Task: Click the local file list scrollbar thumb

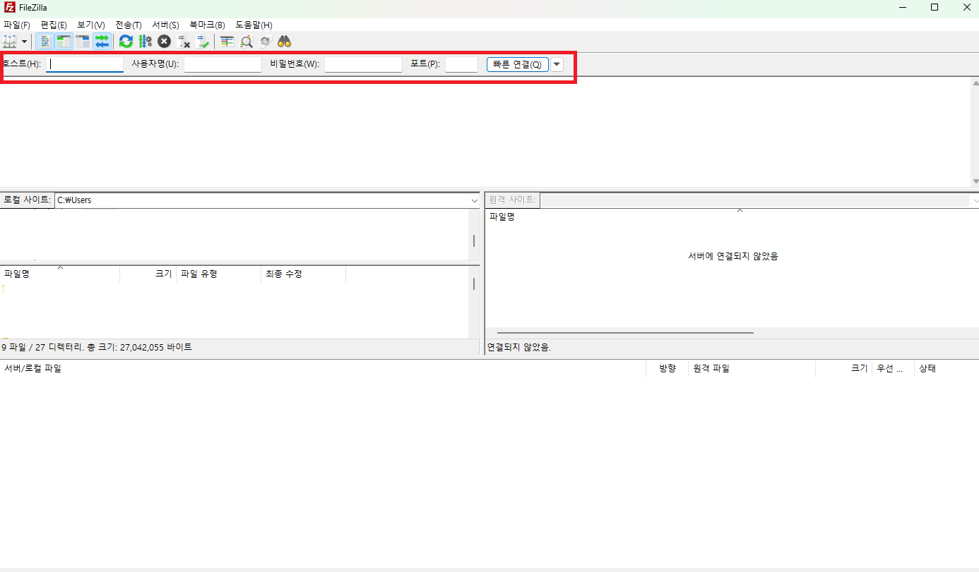Action: pos(474,284)
